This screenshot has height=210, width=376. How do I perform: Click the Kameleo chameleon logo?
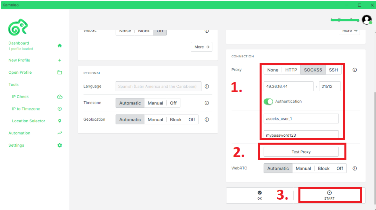click(18, 27)
